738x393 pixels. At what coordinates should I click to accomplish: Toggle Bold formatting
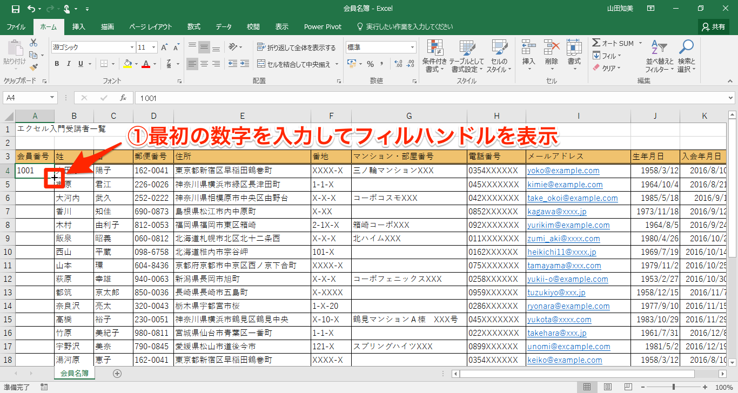point(57,64)
